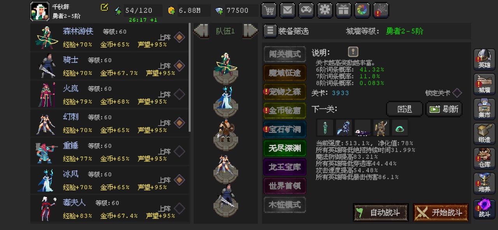The width and height of the screenshot is (498, 230).
Task: Toggle 上阵 diamond for 火岚
Action: pyautogui.click(x=179, y=94)
